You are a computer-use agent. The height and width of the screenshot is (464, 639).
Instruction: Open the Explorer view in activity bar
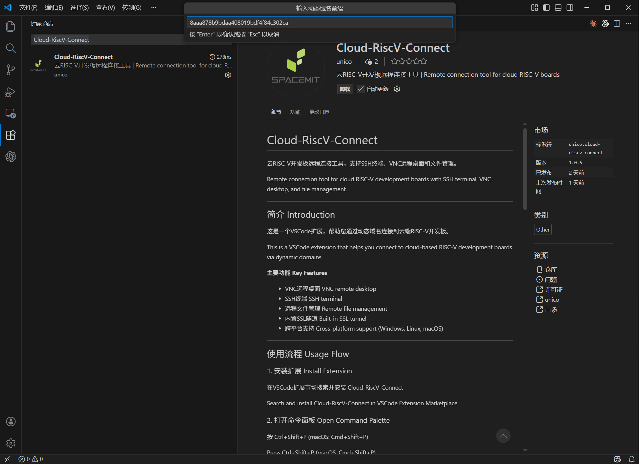click(x=11, y=26)
